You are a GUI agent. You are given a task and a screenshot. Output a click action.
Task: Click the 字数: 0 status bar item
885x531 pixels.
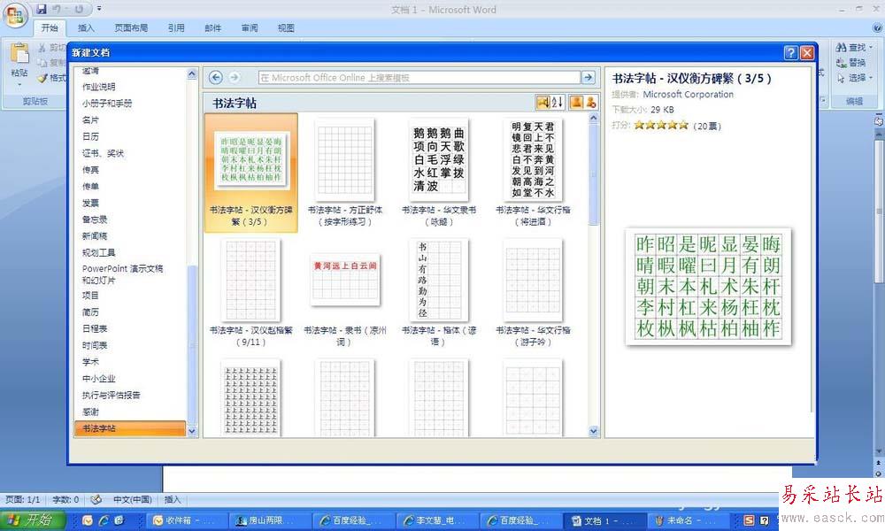click(65, 499)
